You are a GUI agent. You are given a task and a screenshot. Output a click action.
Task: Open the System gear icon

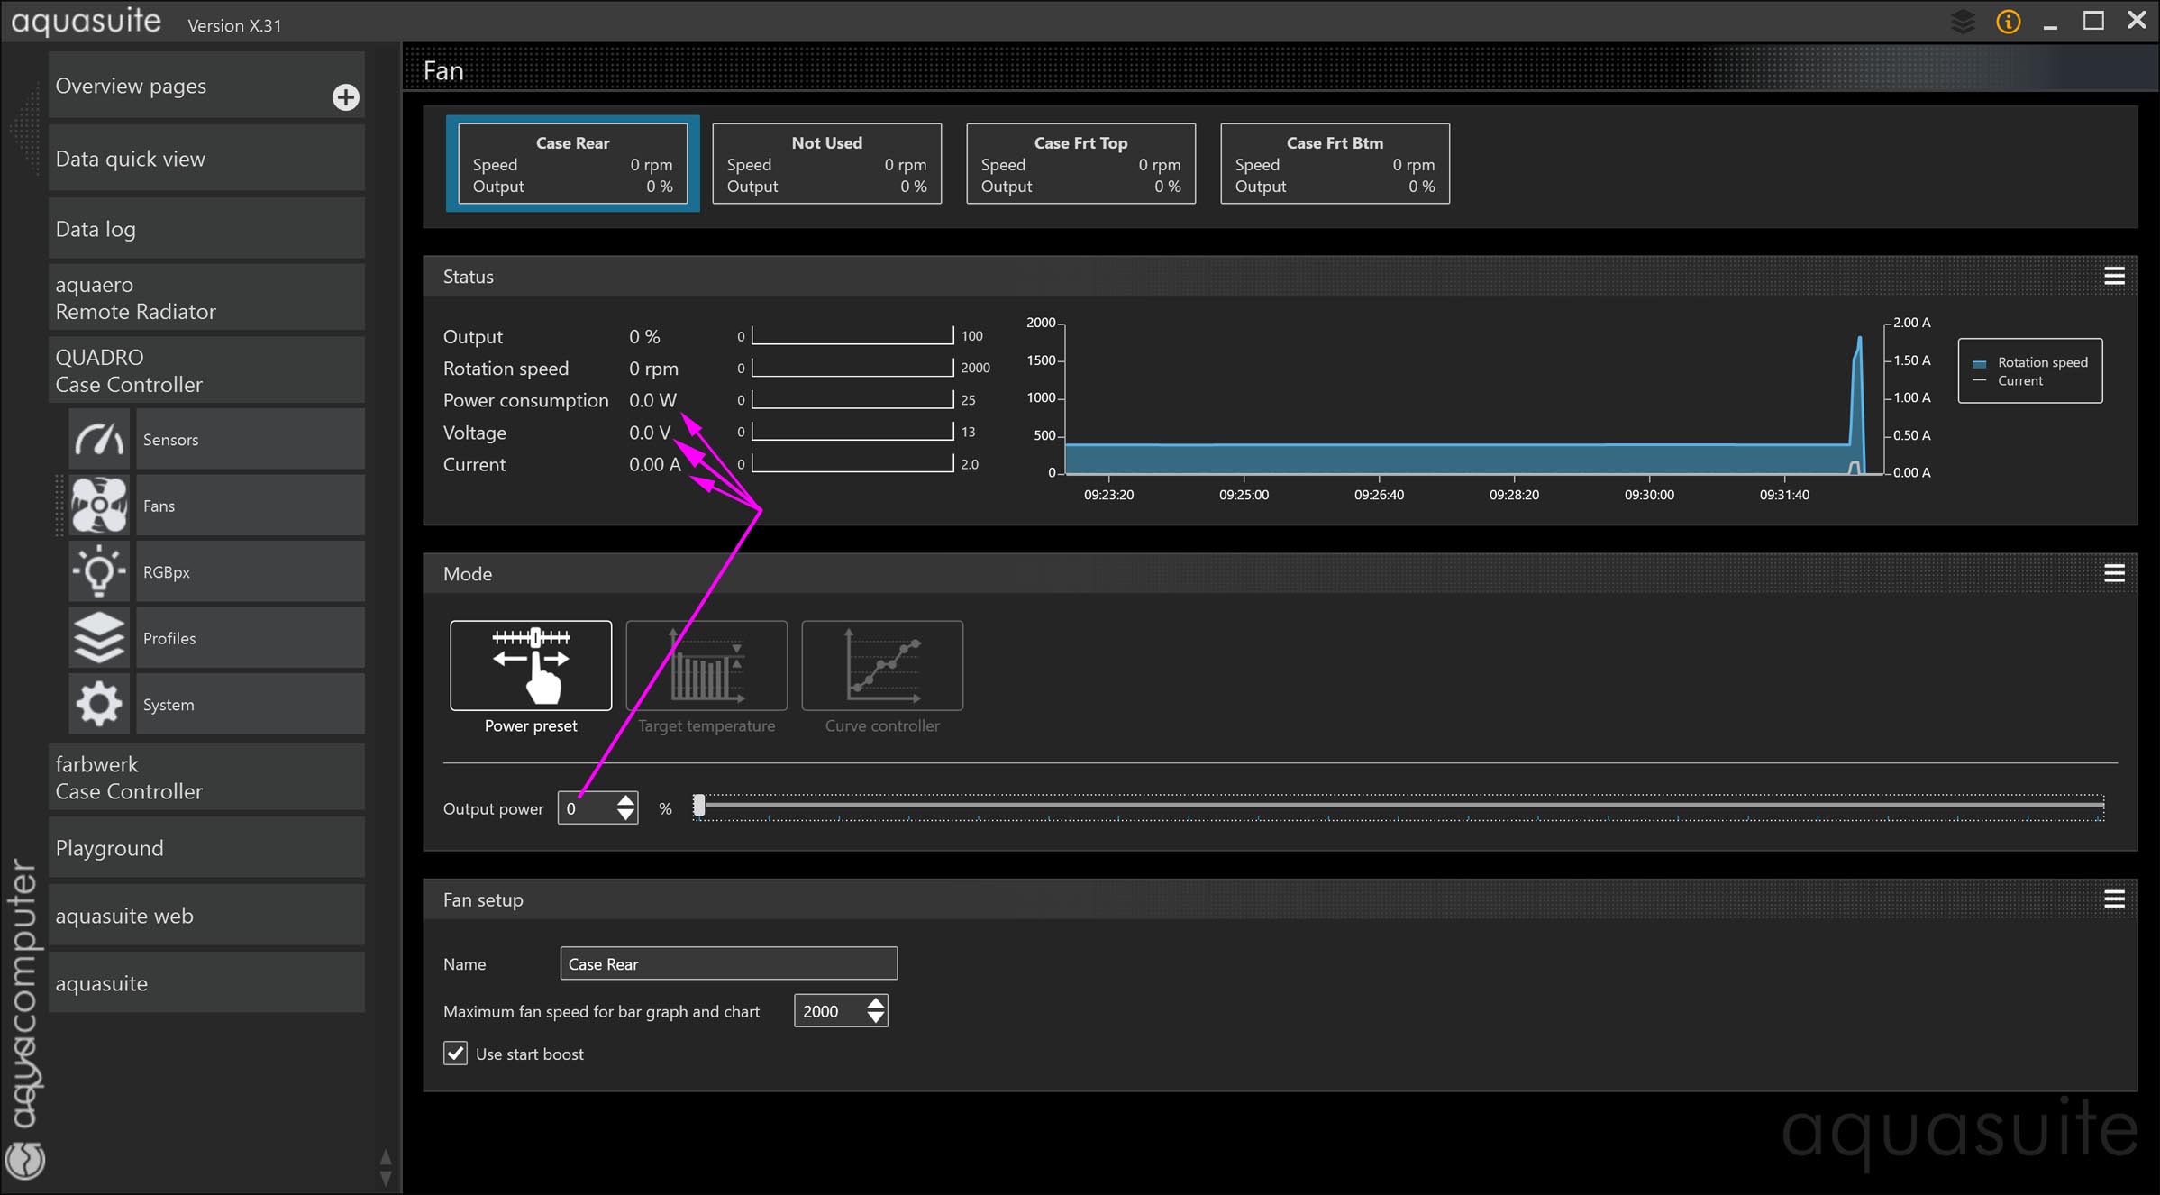click(x=99, y=704)
